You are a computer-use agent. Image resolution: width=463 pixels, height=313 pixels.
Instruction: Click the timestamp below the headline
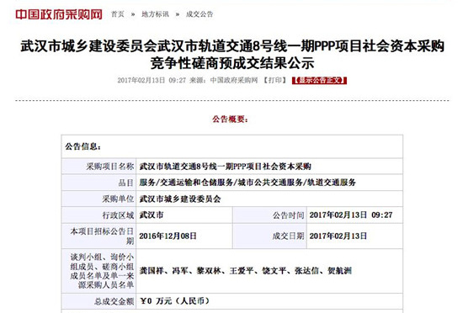152,80
